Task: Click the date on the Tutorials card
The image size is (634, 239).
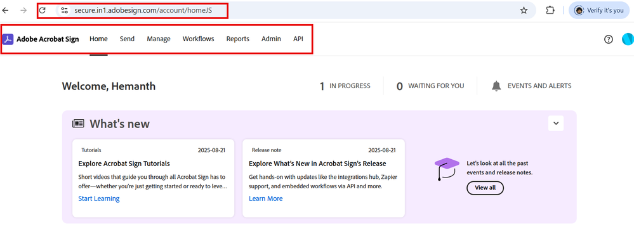Action: [211, 150]
